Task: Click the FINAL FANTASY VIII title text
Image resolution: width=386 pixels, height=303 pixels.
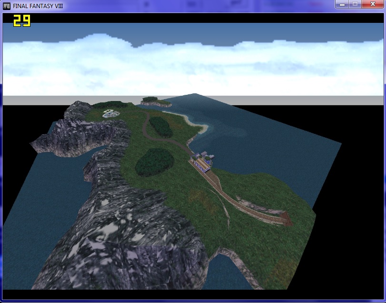Action: coord(38,6)
